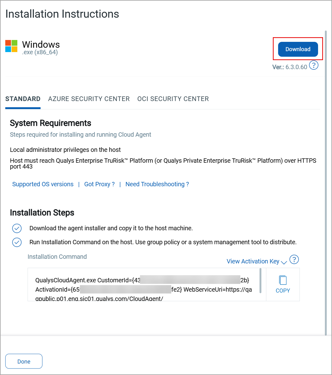
Task: Switch to the Standard tab
Action: (x=23, y=99)
